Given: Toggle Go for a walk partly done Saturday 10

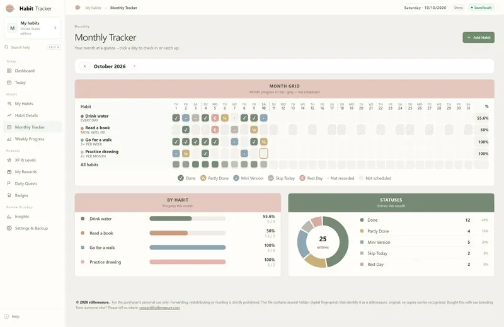Looking at the screenshot, I should 263,142.
